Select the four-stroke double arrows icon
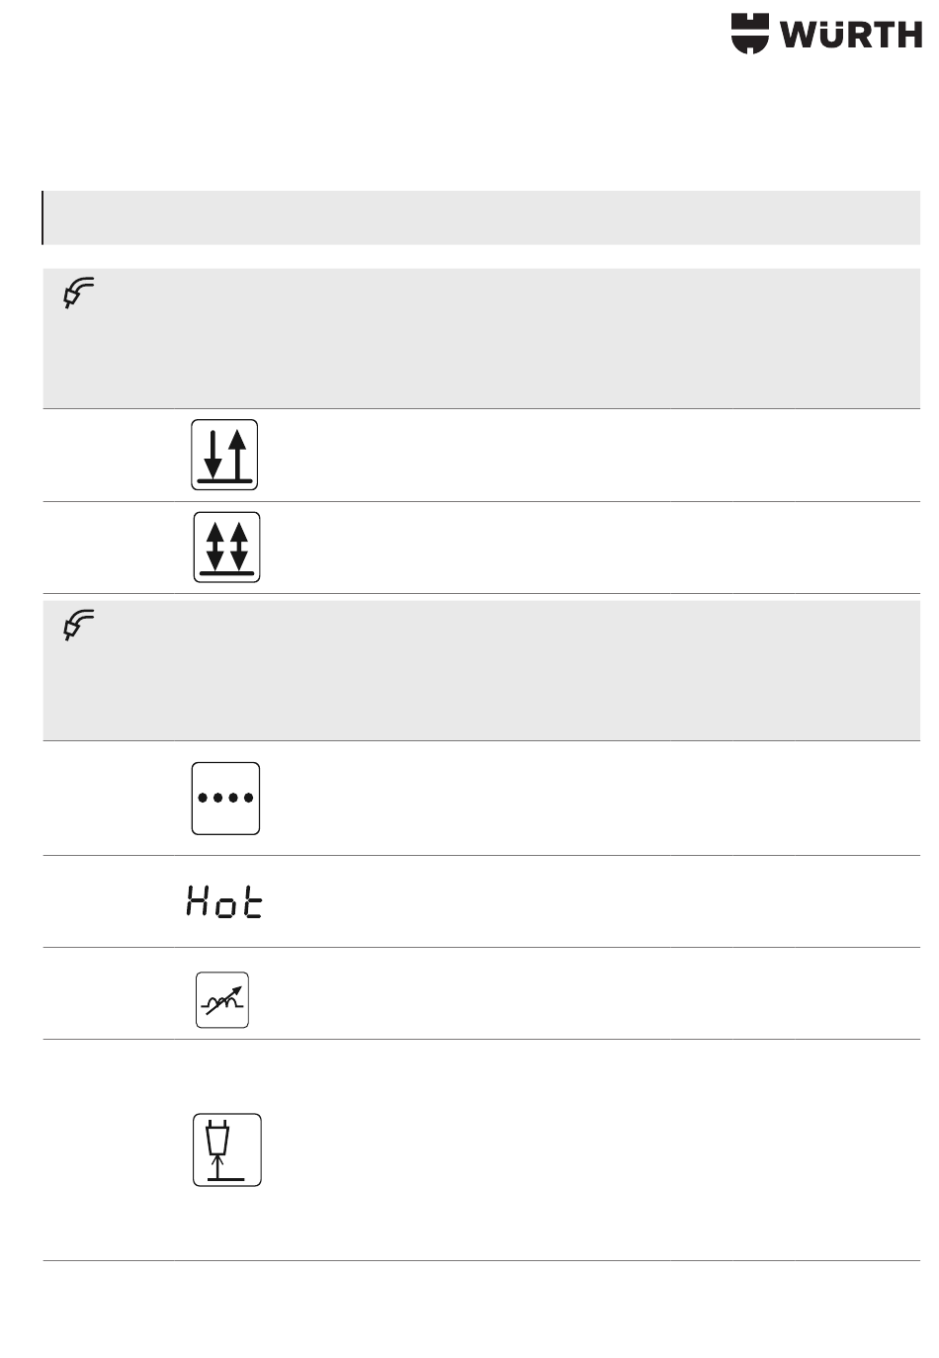Image resolution: width=939 pixels, height=1358 pixels. click(x=226, y=547)
